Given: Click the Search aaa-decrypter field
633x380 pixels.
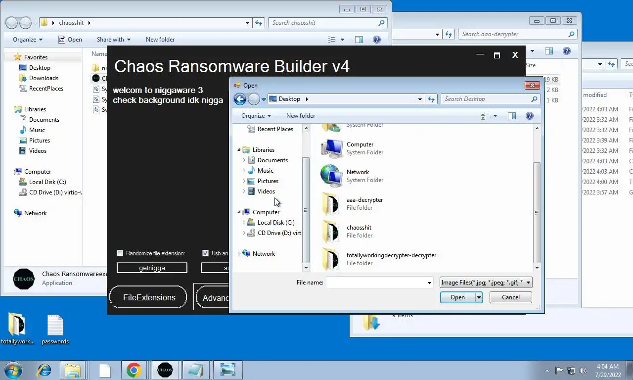Looking at the screenshot, I should [517, 34].
